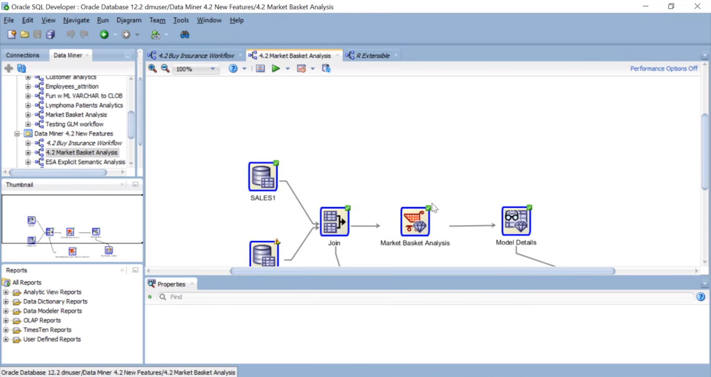Select the Model Details node
The image size is (711, 377).
pyautogui.click(x=516, y=221)
